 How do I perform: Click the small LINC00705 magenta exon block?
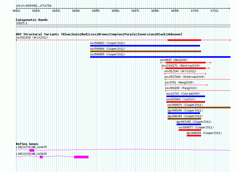tap(41, 157)
